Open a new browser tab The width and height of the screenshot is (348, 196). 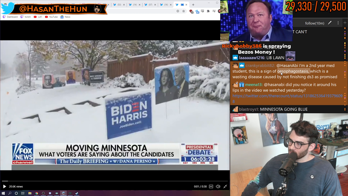(193, 5)
